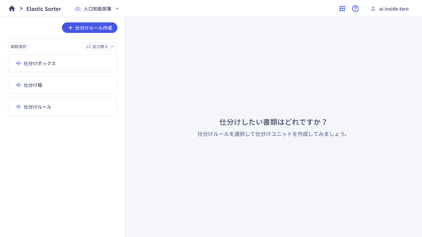Click text 仕分けルールを選択して仕分けユニットを作成してみましょう。
Viewport: 422px width, 237px height.
pos(273,134)
